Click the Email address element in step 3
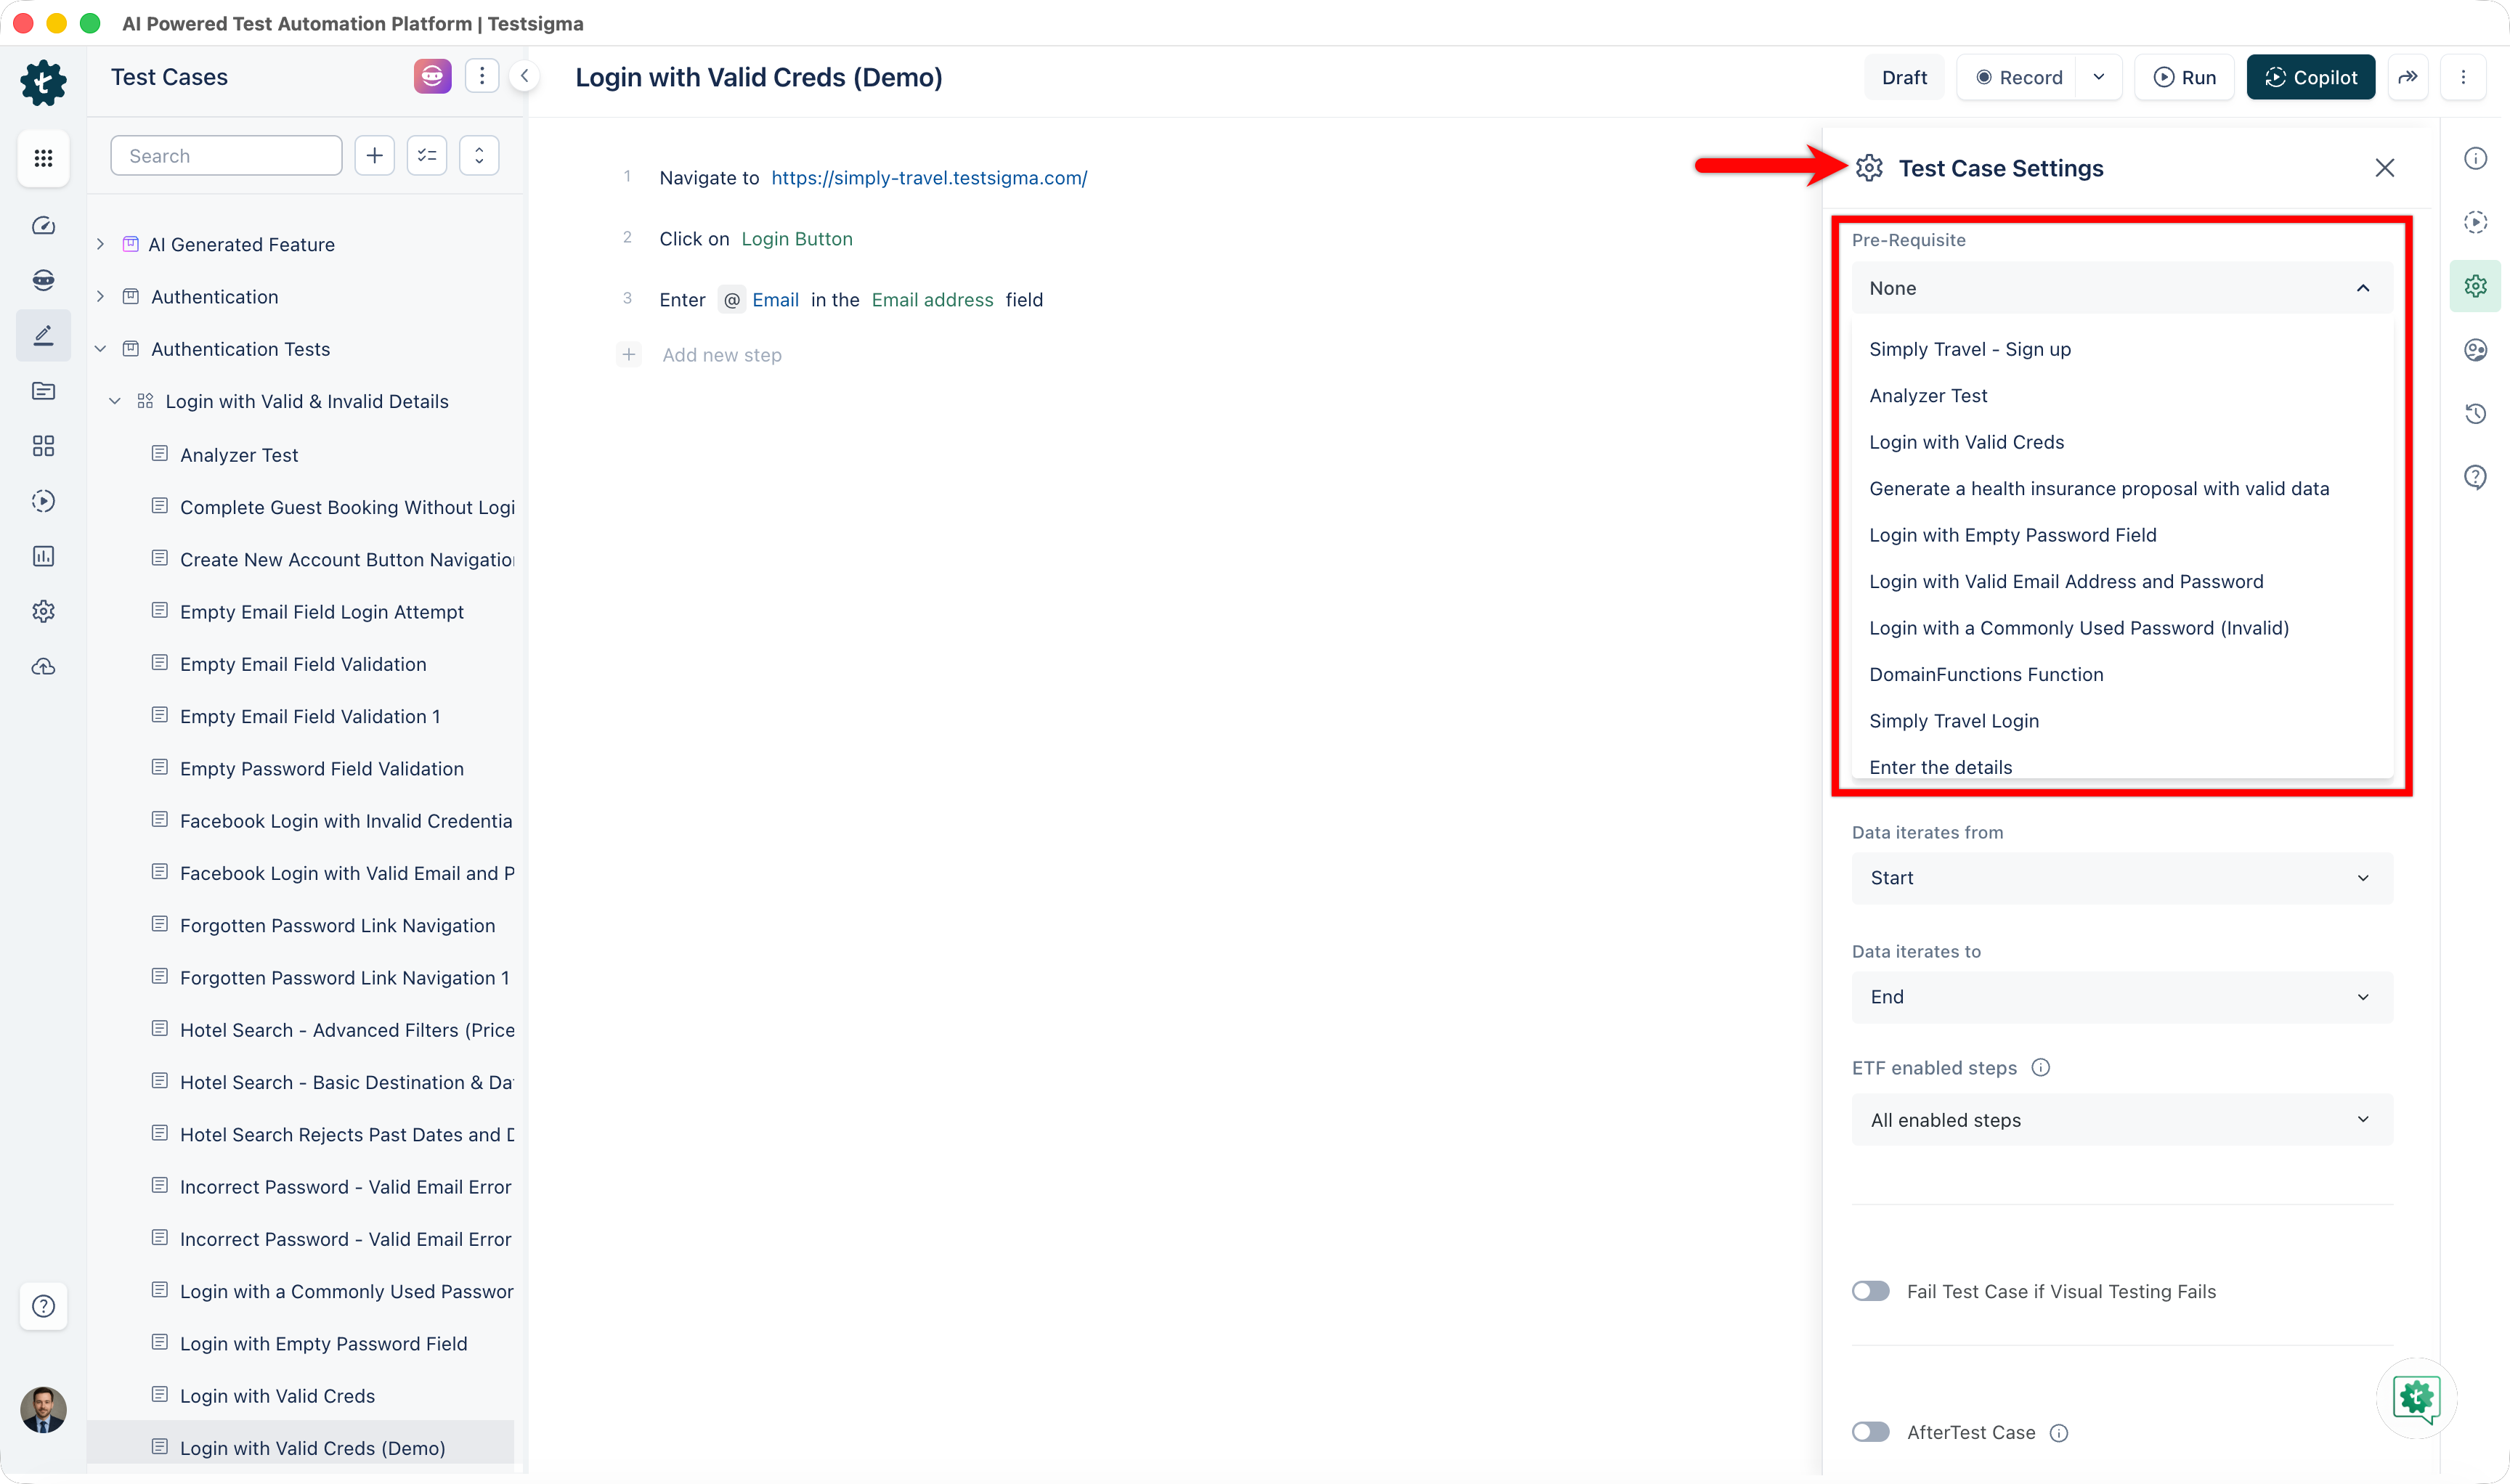This screenshot has width=2510, height=1484. coord(931,300)
